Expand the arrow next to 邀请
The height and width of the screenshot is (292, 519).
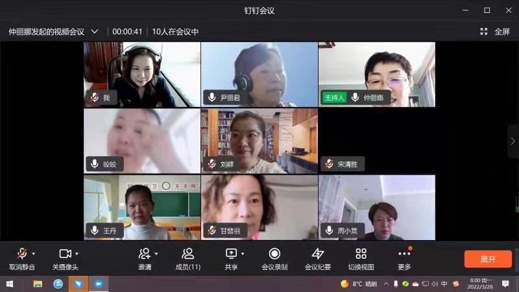coord(156,254)
